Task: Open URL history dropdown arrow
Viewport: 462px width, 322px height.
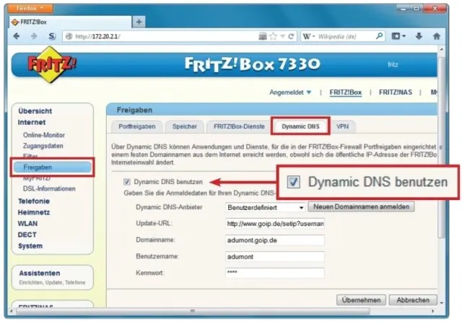Action: pos(282,37)
